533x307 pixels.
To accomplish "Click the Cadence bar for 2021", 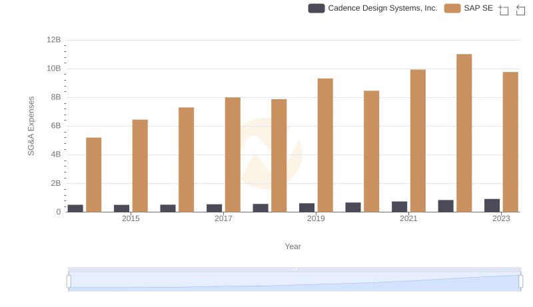I will coord(399,207).
